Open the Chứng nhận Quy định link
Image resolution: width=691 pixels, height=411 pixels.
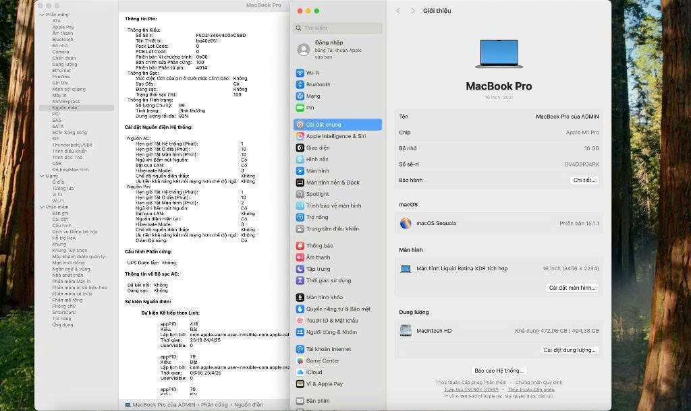[x=538, y=383]
